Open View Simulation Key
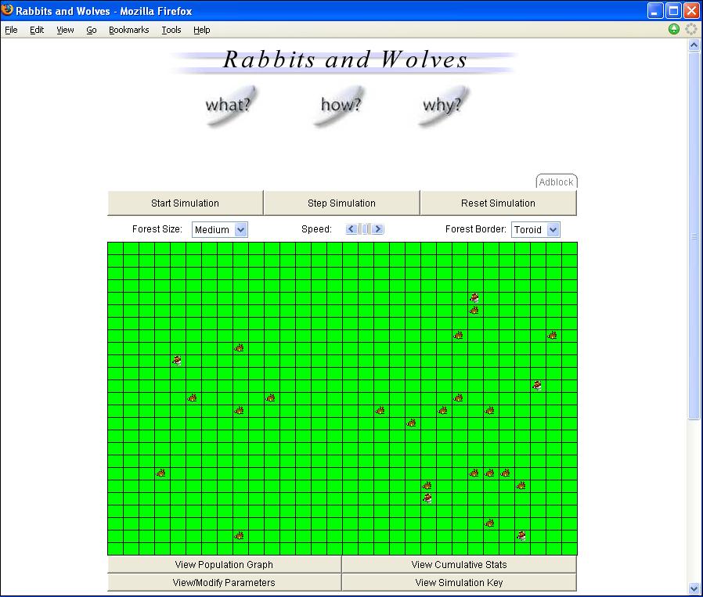Viewport: 703px width, 597px height. click(x=459, y=583)
